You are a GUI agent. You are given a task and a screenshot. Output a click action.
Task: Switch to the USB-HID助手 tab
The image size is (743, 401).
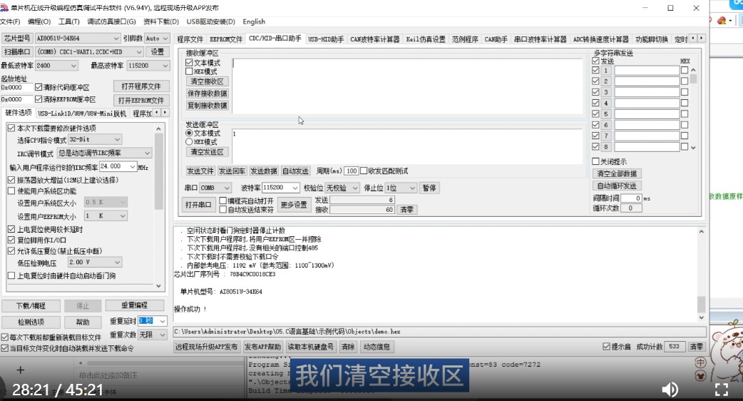(x=326, y=39)
